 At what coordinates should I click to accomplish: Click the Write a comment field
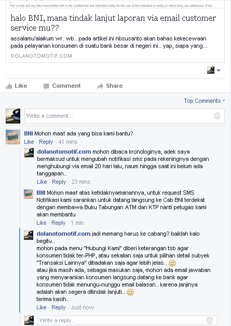[125, 116]
